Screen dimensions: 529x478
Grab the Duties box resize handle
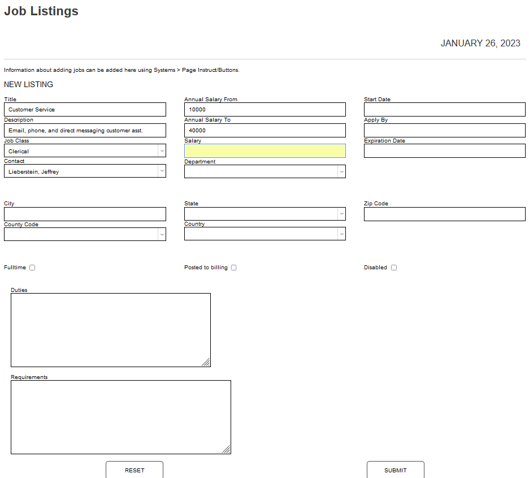pos(206,363)
